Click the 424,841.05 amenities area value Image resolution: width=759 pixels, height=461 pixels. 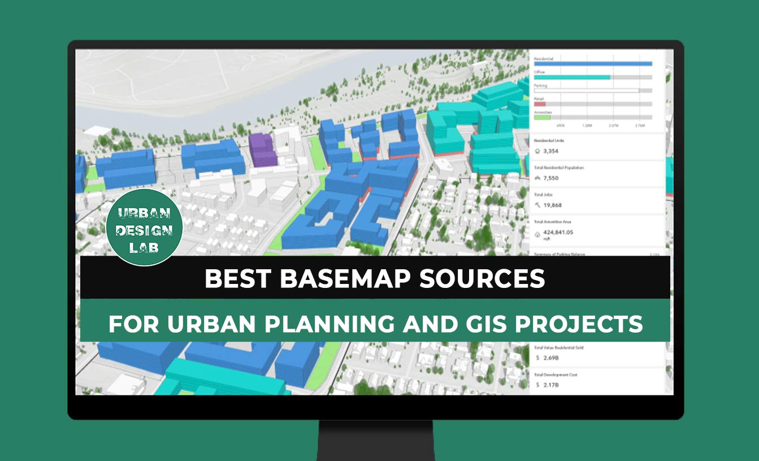click(x=558, y=232)
